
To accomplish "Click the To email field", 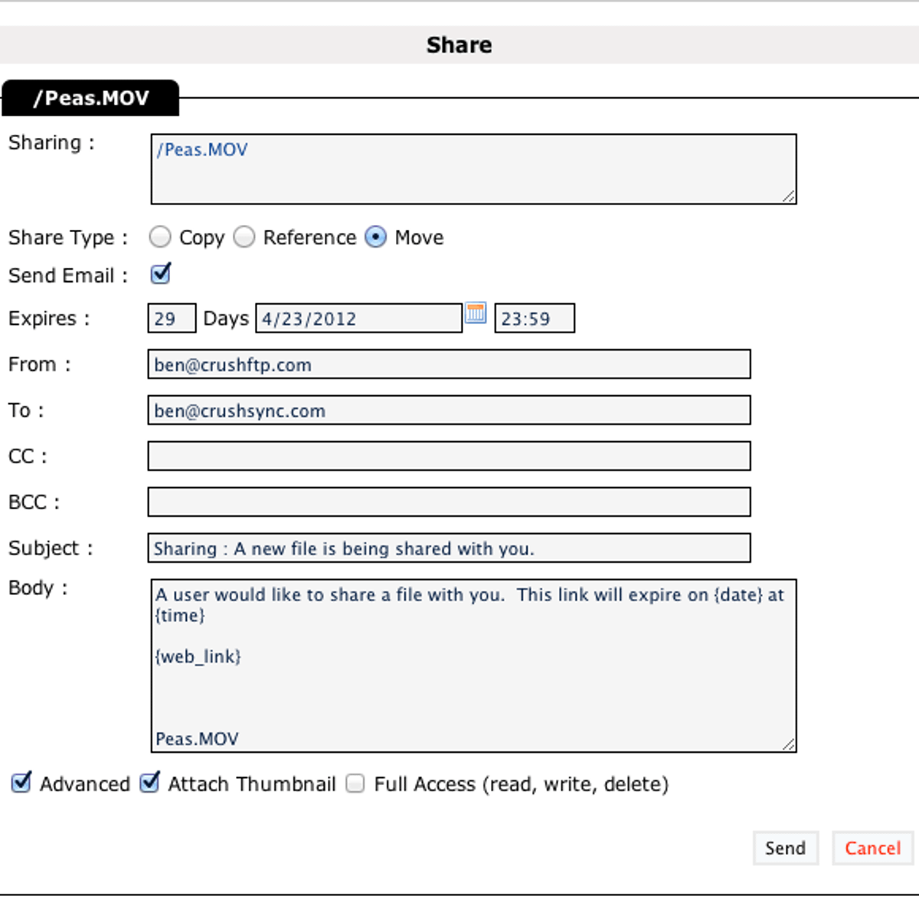I will pyautogui.click(x=449, y=410).
